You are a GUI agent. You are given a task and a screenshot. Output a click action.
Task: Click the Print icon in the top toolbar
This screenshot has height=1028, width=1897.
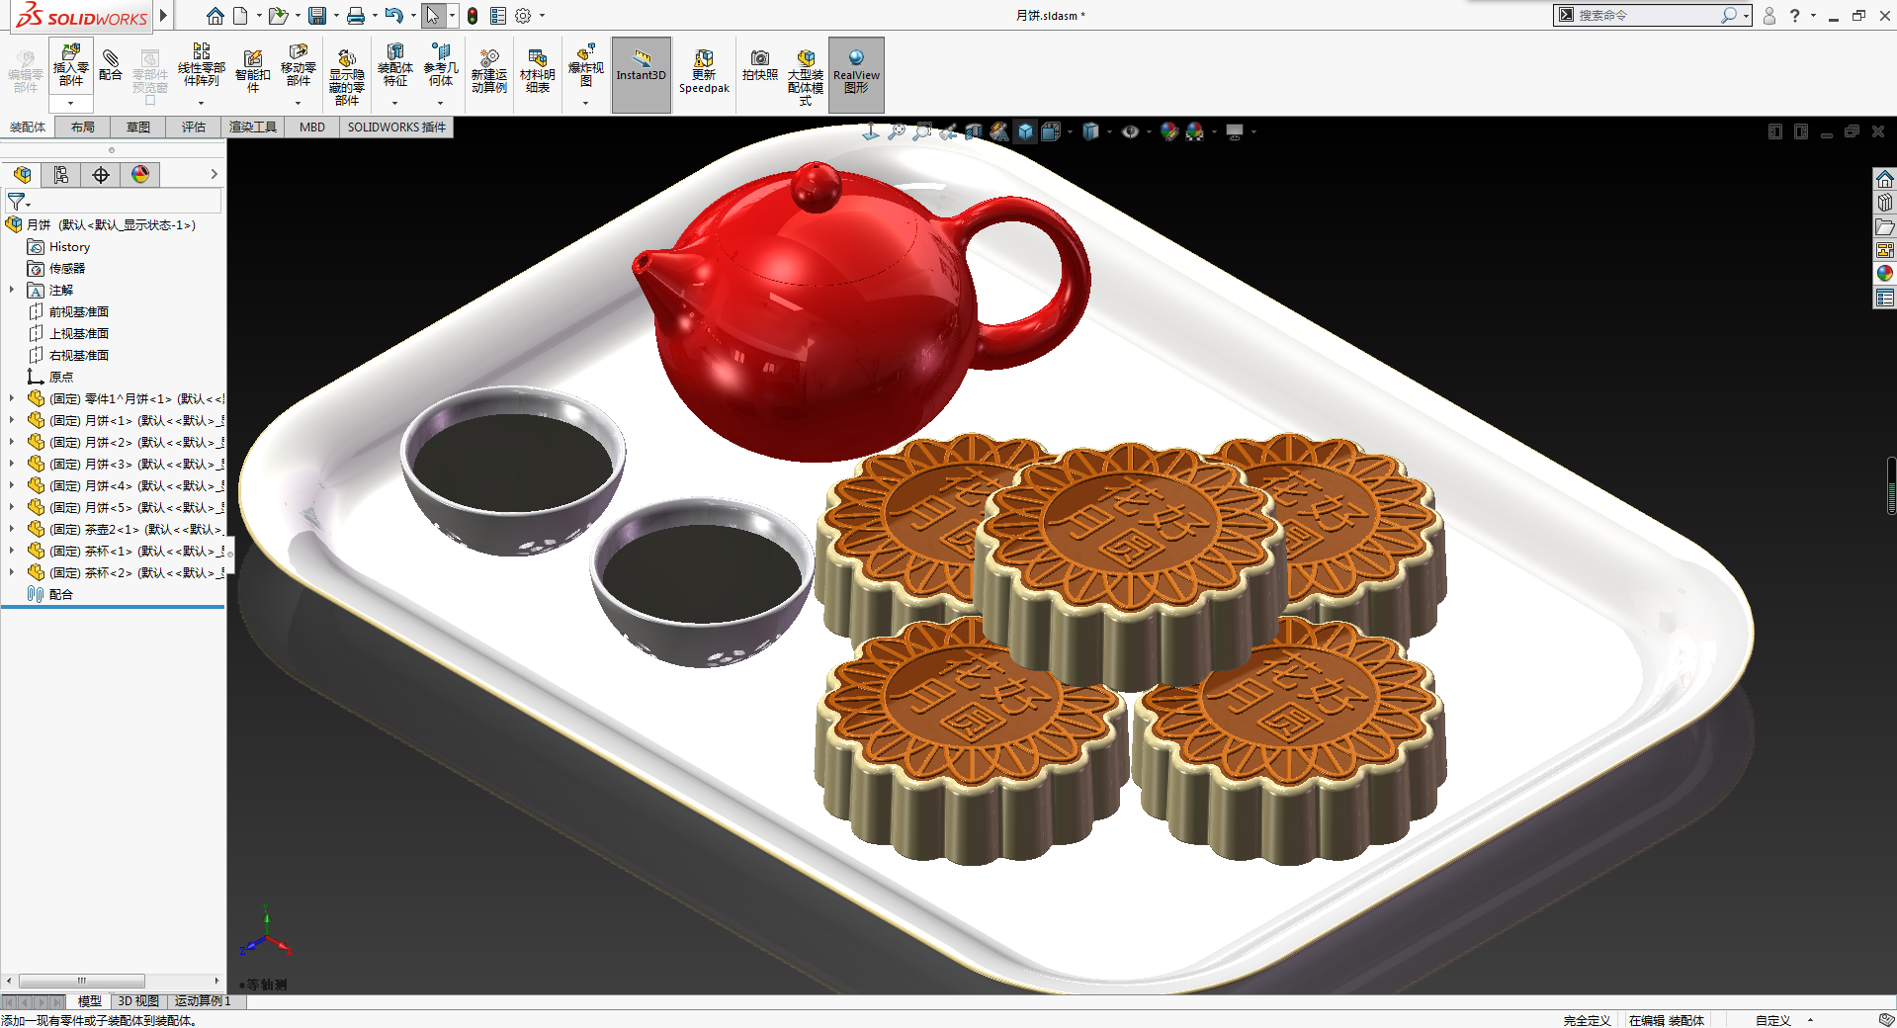[356, 16]
